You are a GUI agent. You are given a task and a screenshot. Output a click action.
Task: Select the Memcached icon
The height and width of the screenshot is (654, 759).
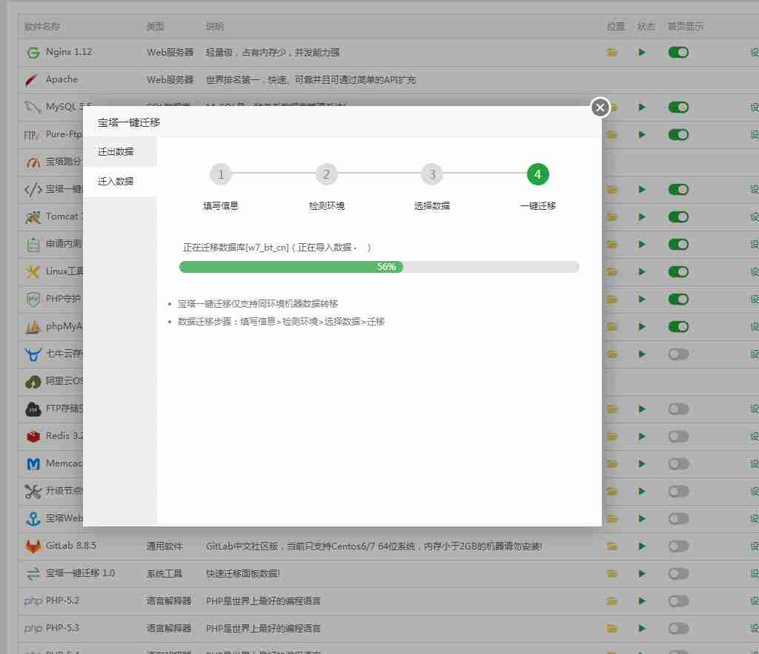tap(33, 463)
